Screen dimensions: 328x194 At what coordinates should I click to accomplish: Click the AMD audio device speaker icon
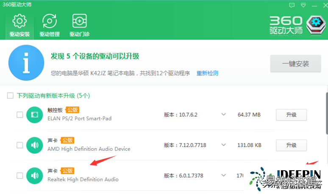(x=34, y=145)
